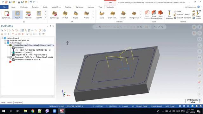Switch to the Solids manager tab

3,103
